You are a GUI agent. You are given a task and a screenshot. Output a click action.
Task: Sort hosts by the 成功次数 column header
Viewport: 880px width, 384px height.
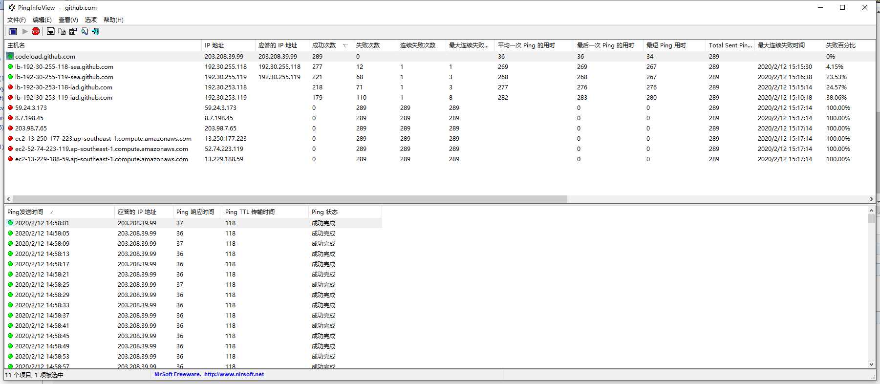pos(331,45)
